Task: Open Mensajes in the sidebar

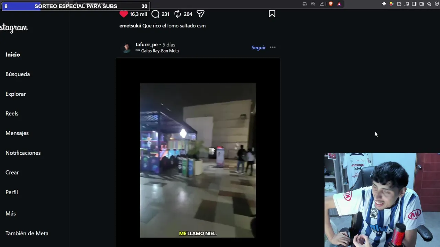Action: click(x=17, y=133)
